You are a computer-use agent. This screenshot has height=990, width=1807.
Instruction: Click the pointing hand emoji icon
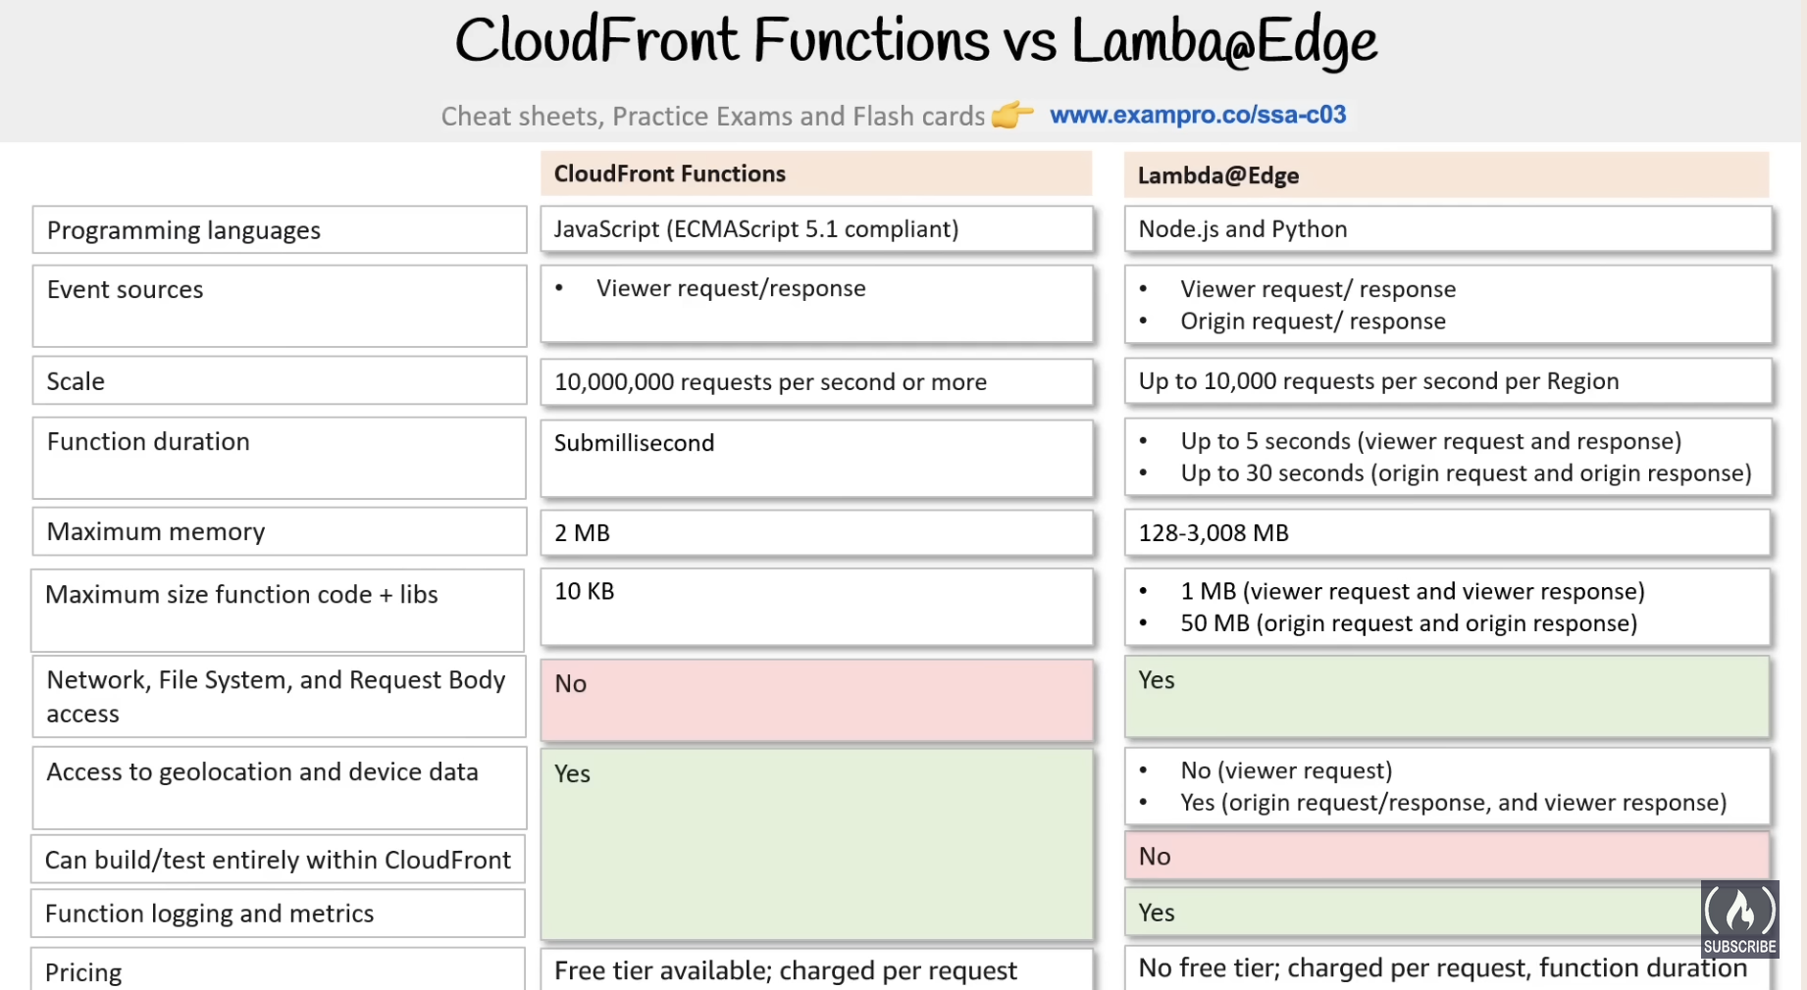point(1012,116)
